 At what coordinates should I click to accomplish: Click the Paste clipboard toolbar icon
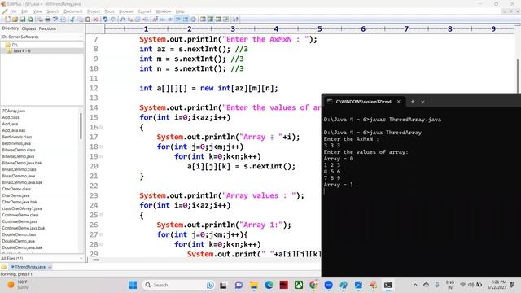coord(88,20)
